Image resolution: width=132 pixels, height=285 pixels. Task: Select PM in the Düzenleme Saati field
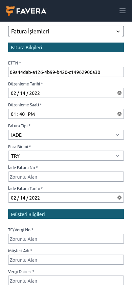pos(31,114)
